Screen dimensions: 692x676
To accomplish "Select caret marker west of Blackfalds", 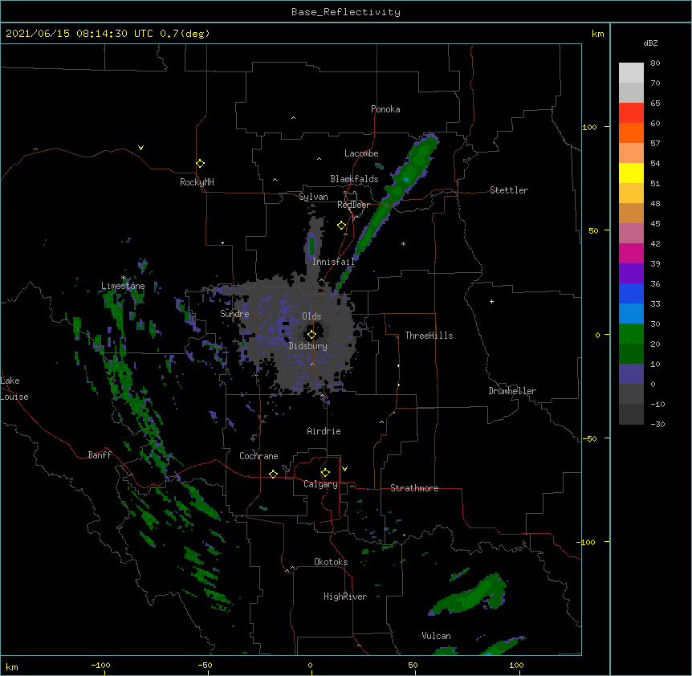I will coord(275,180).
